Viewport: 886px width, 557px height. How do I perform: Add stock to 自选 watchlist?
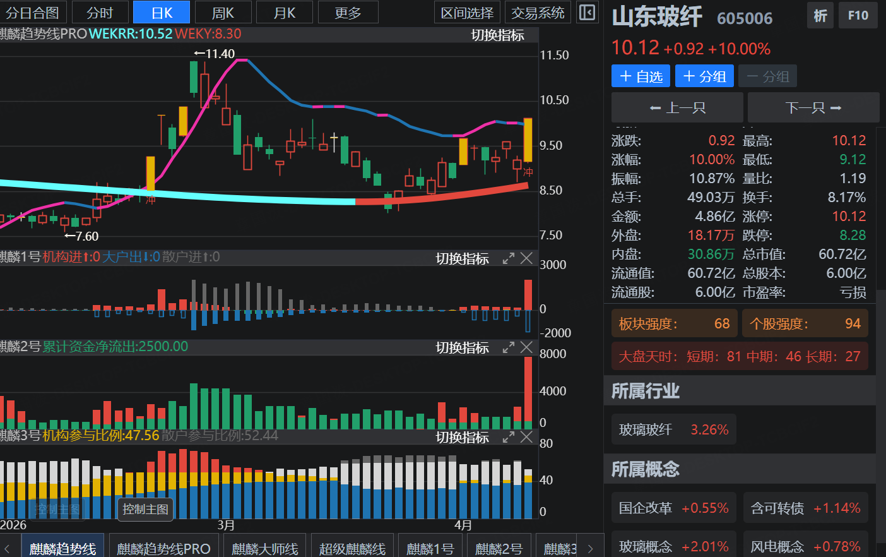pyautogui.click(x=641, y=76)
